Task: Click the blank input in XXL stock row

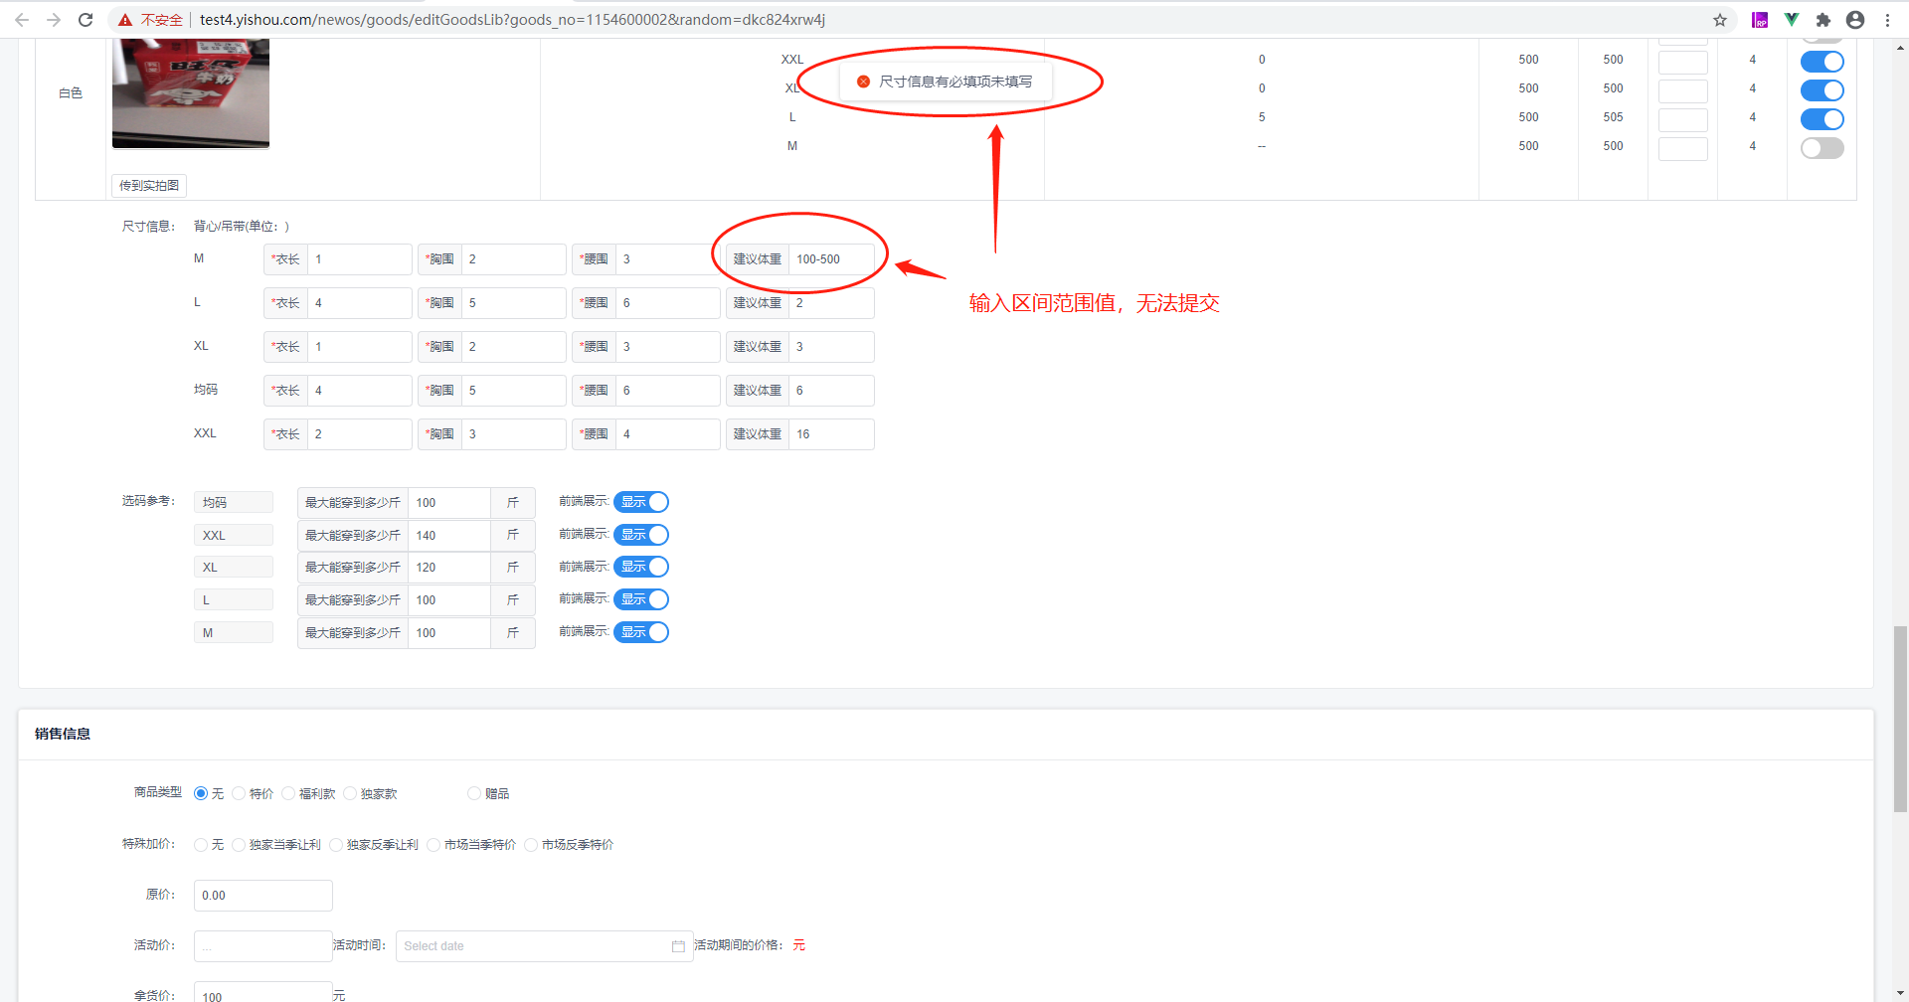Action: [1683, 62]
